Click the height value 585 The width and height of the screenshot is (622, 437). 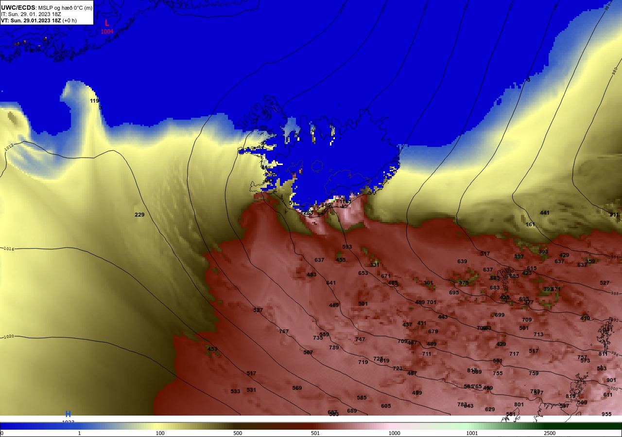click(x=362, y=398)
